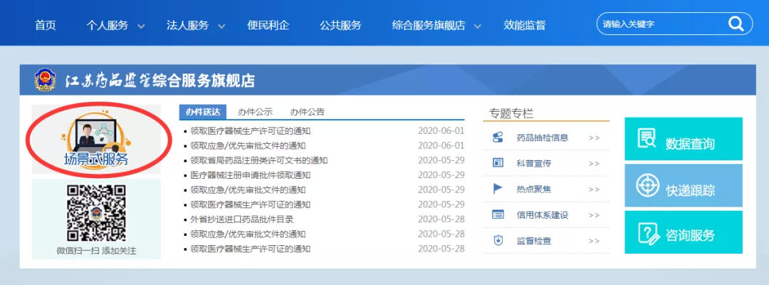Click the 场景式服务 banner image
The image size is (769, 285).
tap(97, 140)
